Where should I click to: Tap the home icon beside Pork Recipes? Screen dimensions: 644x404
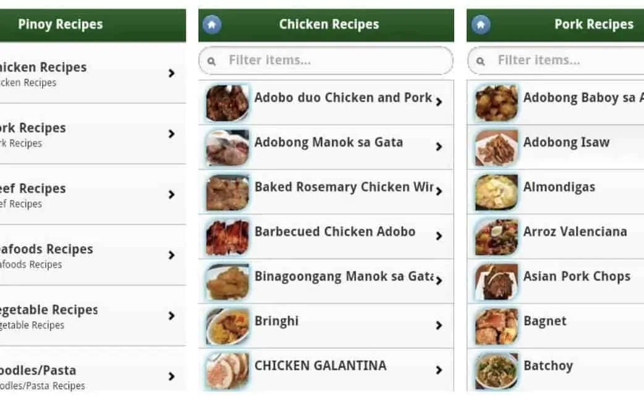pyautogui.click(x=481, y=25)
